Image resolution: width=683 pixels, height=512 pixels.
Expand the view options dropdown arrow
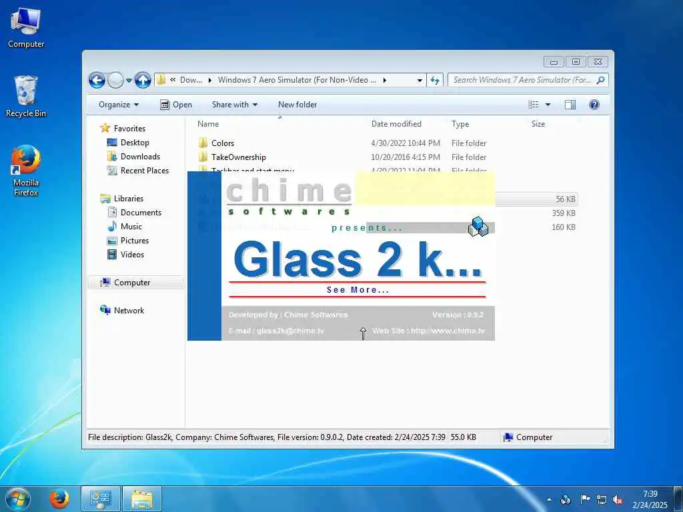[548, 105]
